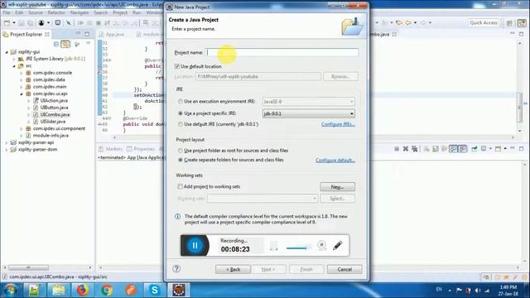Select UICombo.java in Project Explorer
The image size is (530, 298).
[x=55, y=114]
